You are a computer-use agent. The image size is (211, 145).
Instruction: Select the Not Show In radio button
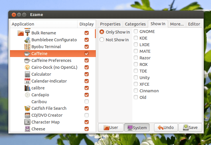[102, 40]
